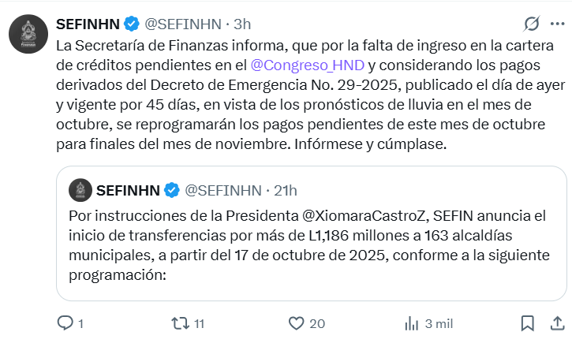The image size is (572, 343).
Task: Like the post with 20 likes
Action: (x=296, y=323)
